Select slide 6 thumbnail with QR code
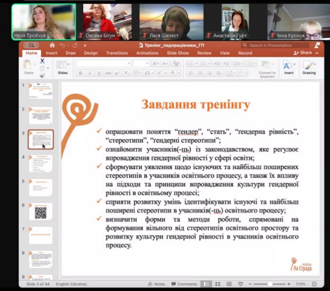This screenshot has width=330, height=291. coord(40,211)
